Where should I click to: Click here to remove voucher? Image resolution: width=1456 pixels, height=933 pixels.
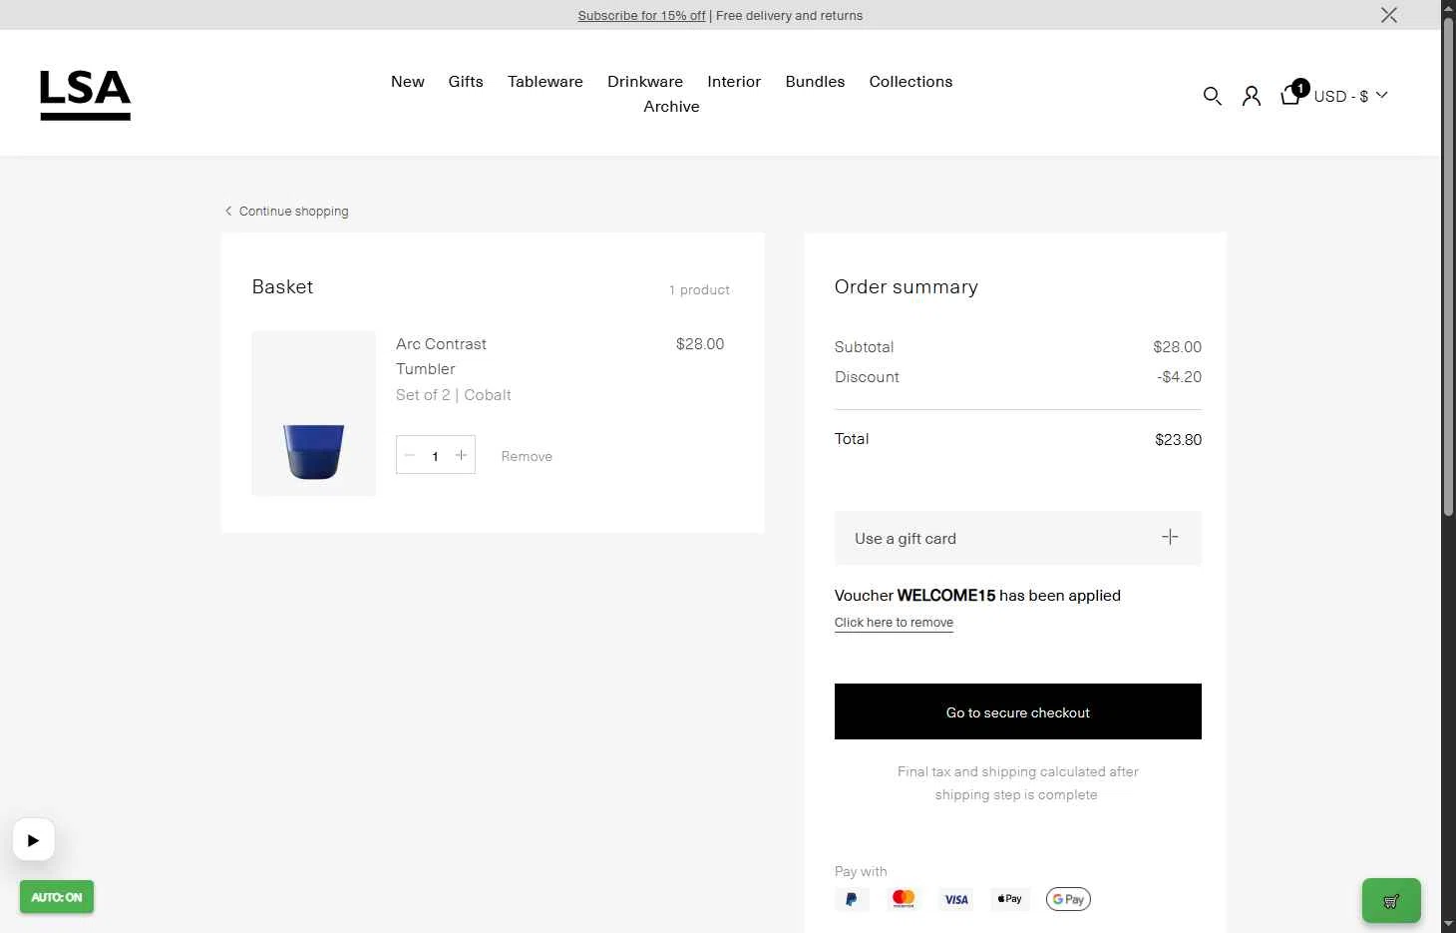[894, 623]
